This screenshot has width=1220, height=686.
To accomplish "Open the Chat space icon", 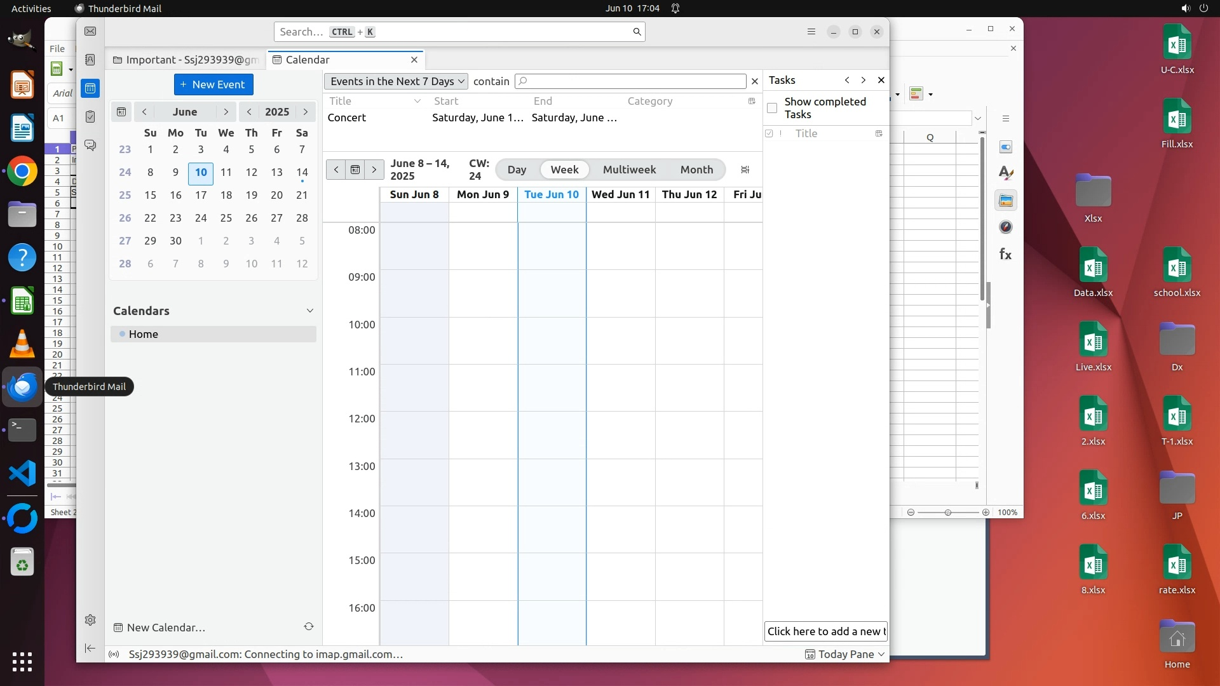I will point(90,145).
